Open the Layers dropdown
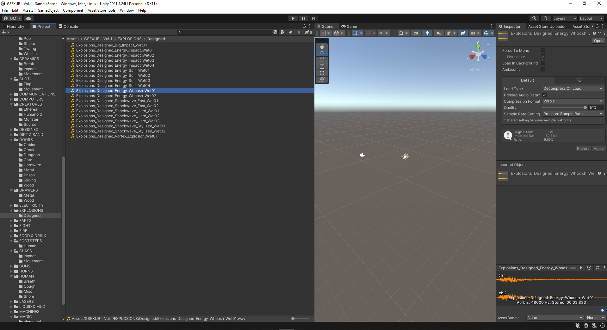607x330 pixels. click(x=565, y=18)
